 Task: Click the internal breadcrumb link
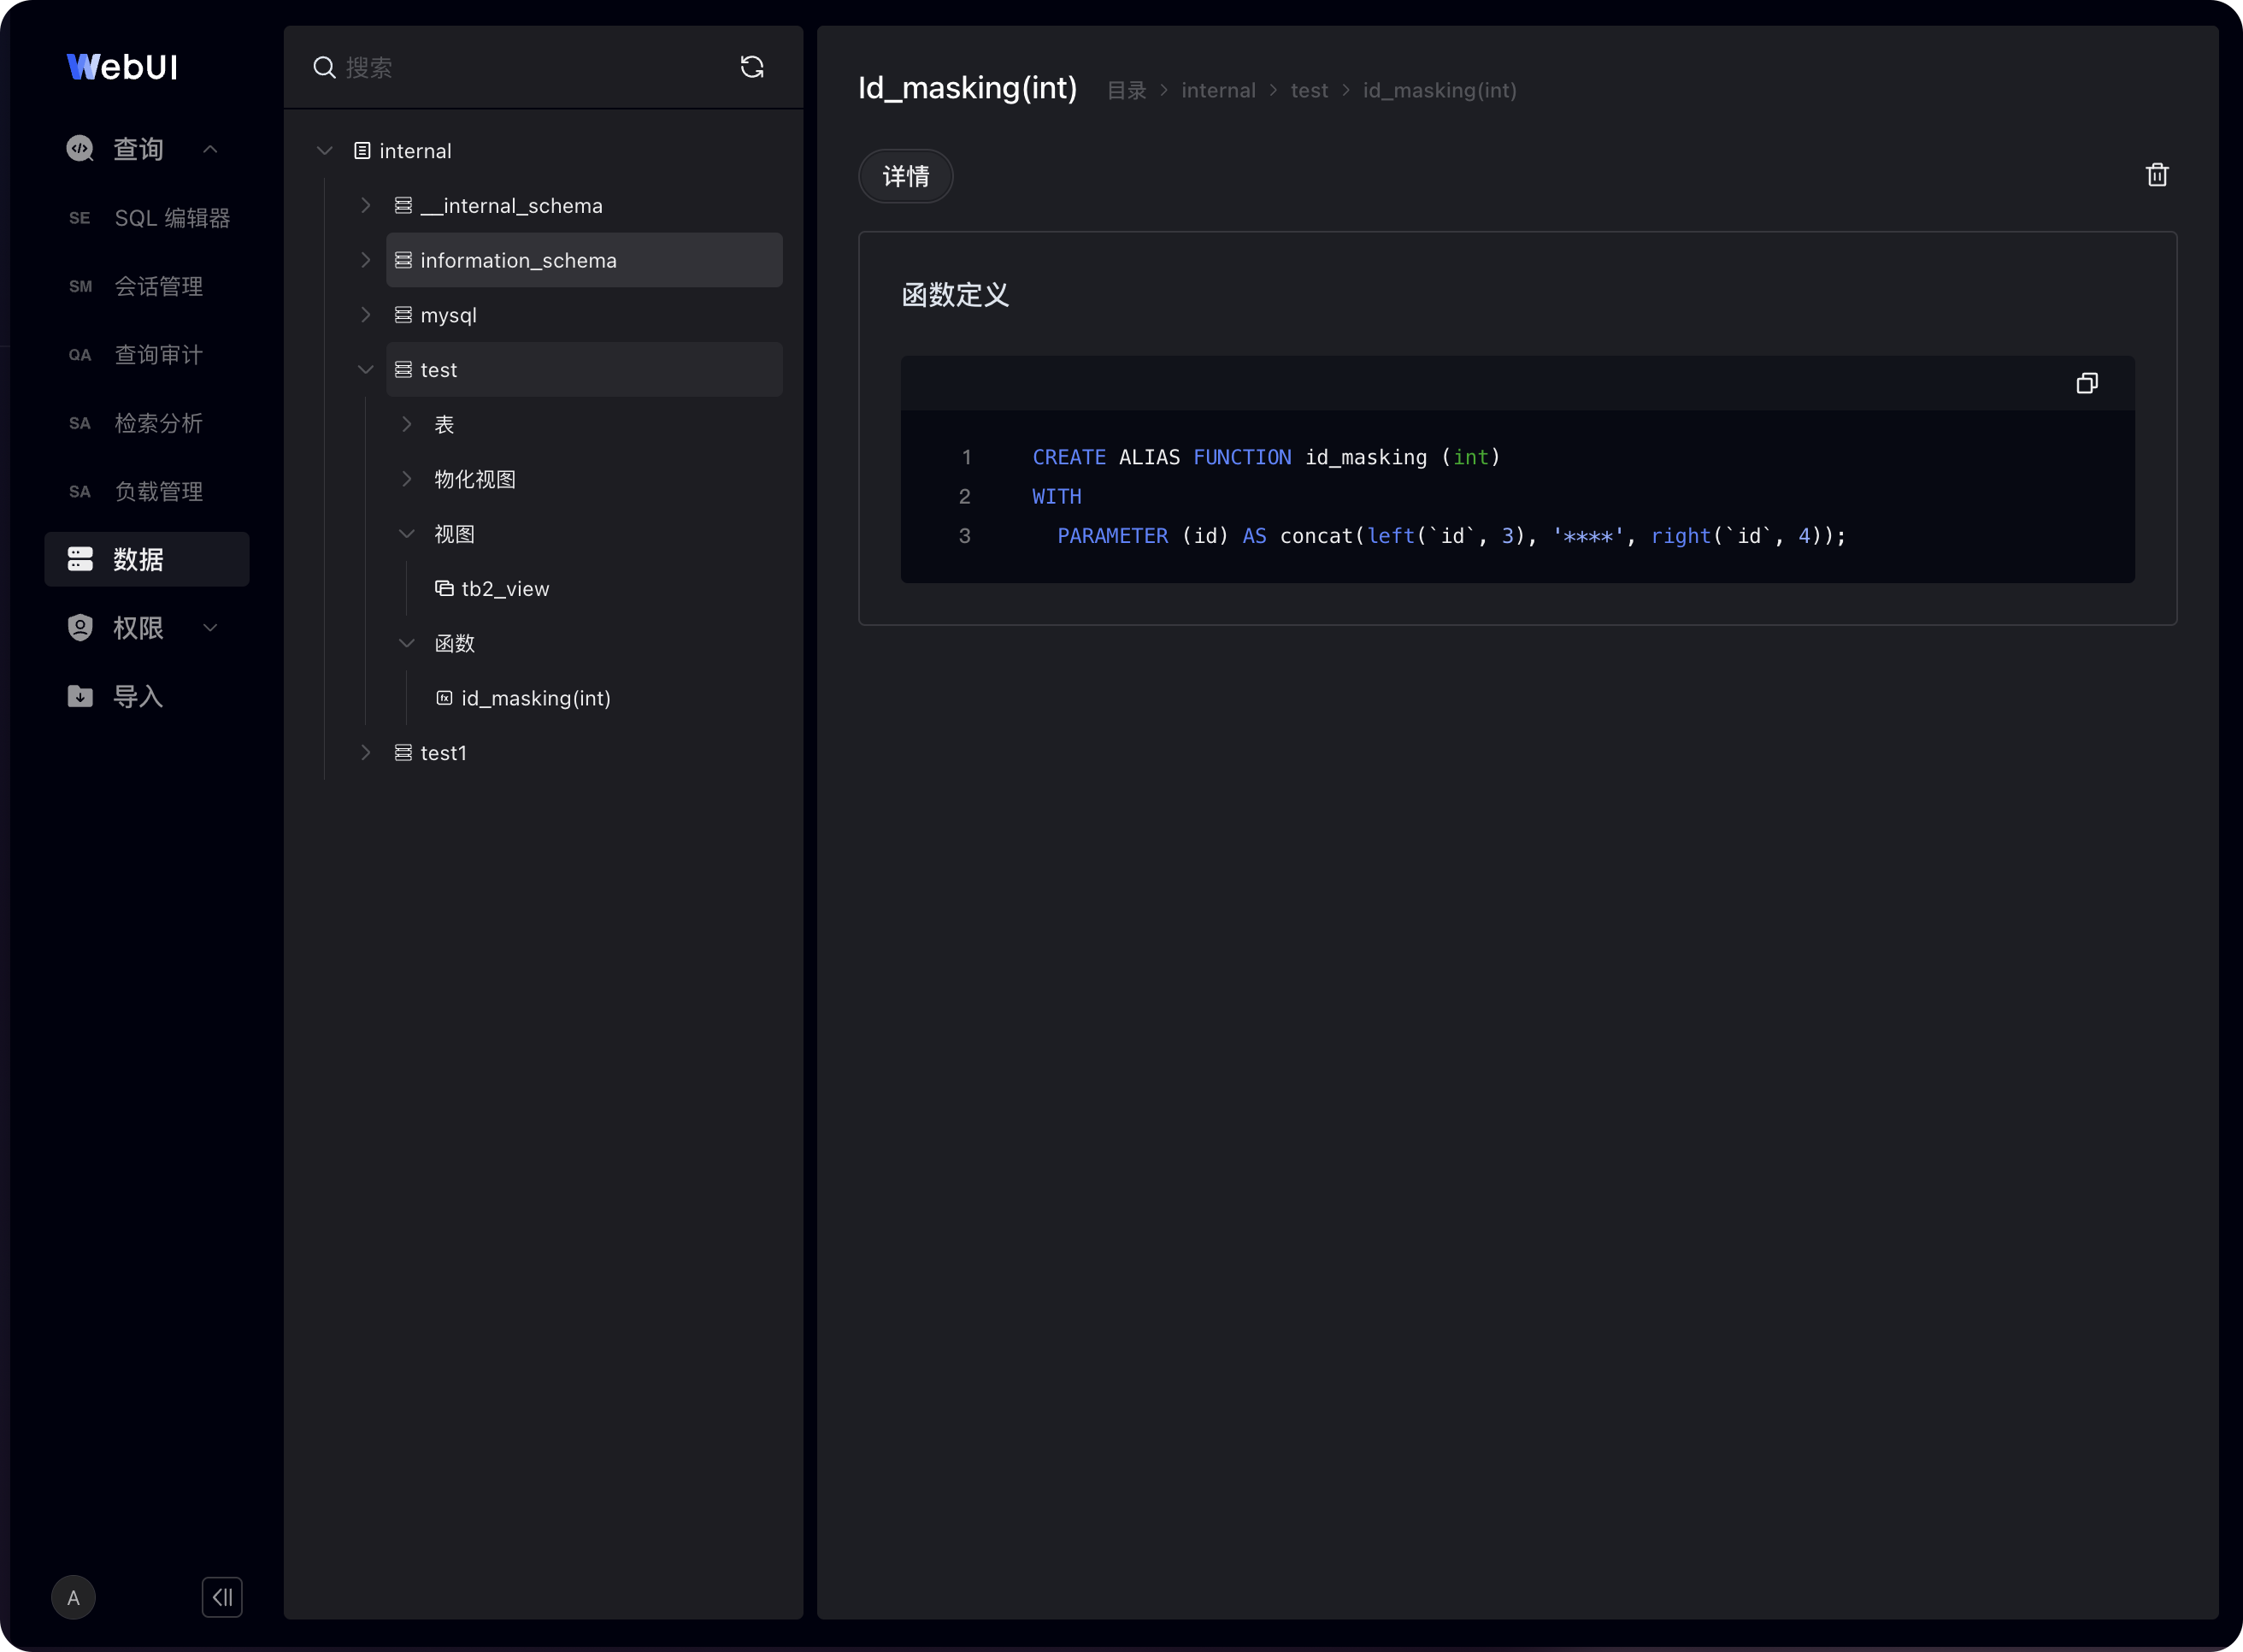coord(1218,91)
